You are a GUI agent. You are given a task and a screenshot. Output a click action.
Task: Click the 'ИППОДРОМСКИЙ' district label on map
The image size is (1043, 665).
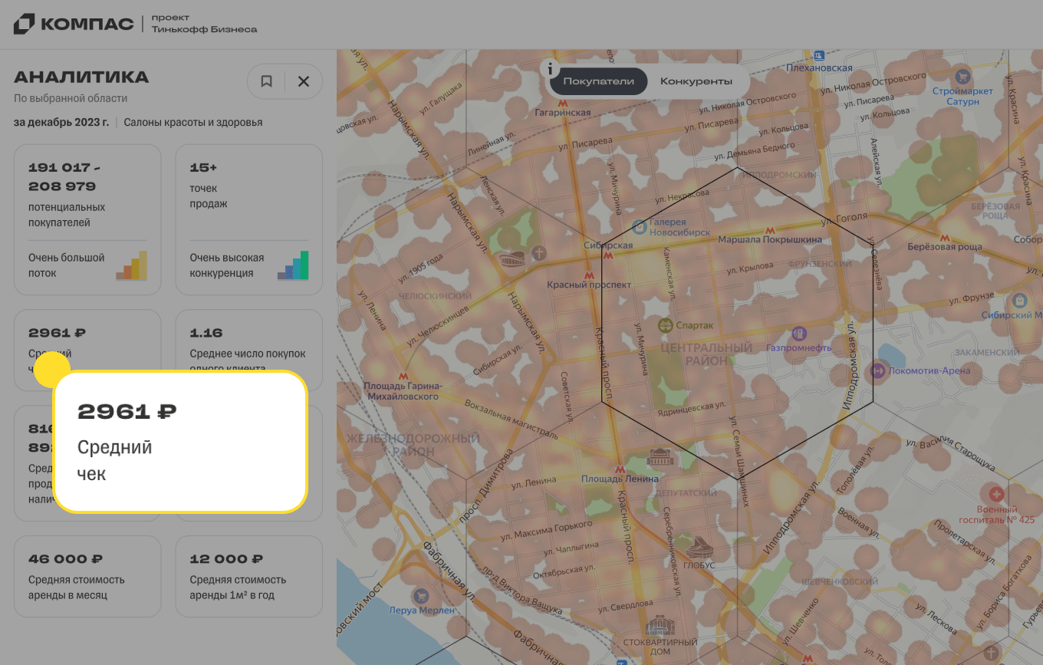click(x=778, y=175)
